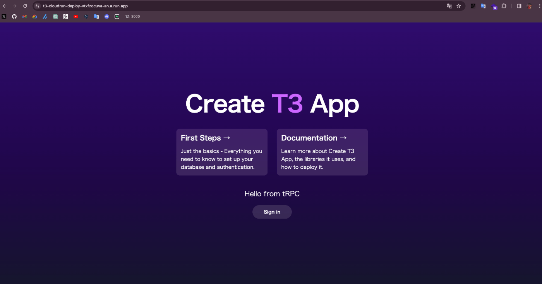
Task: Open the Discord bookmark
Action: pos(106,17)
